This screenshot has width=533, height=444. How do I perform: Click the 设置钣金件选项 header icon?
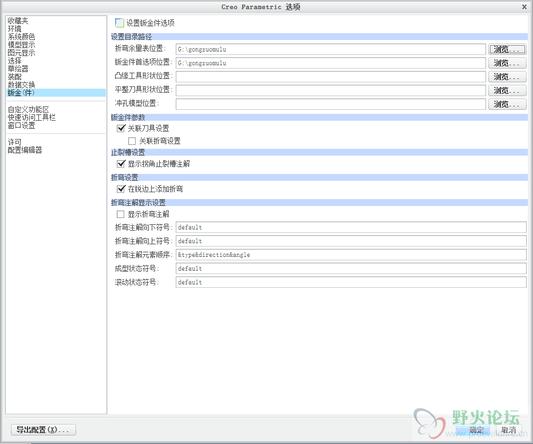pyautogui.click(x=119, y=23)
